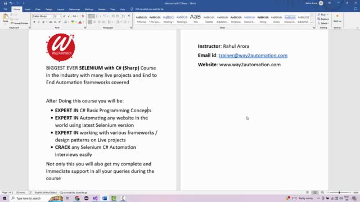
Task: Justify the paragraph text
Action: (103, 22)
